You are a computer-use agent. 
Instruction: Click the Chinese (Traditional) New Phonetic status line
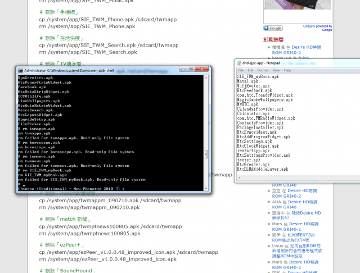(71, 189)
